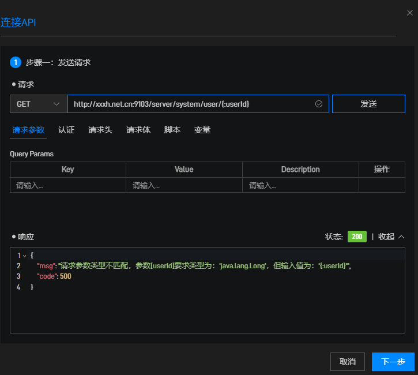Viewport: 418px width, 375px height.
Task: Click the step 1 number badge
Action: click(16, 62)
